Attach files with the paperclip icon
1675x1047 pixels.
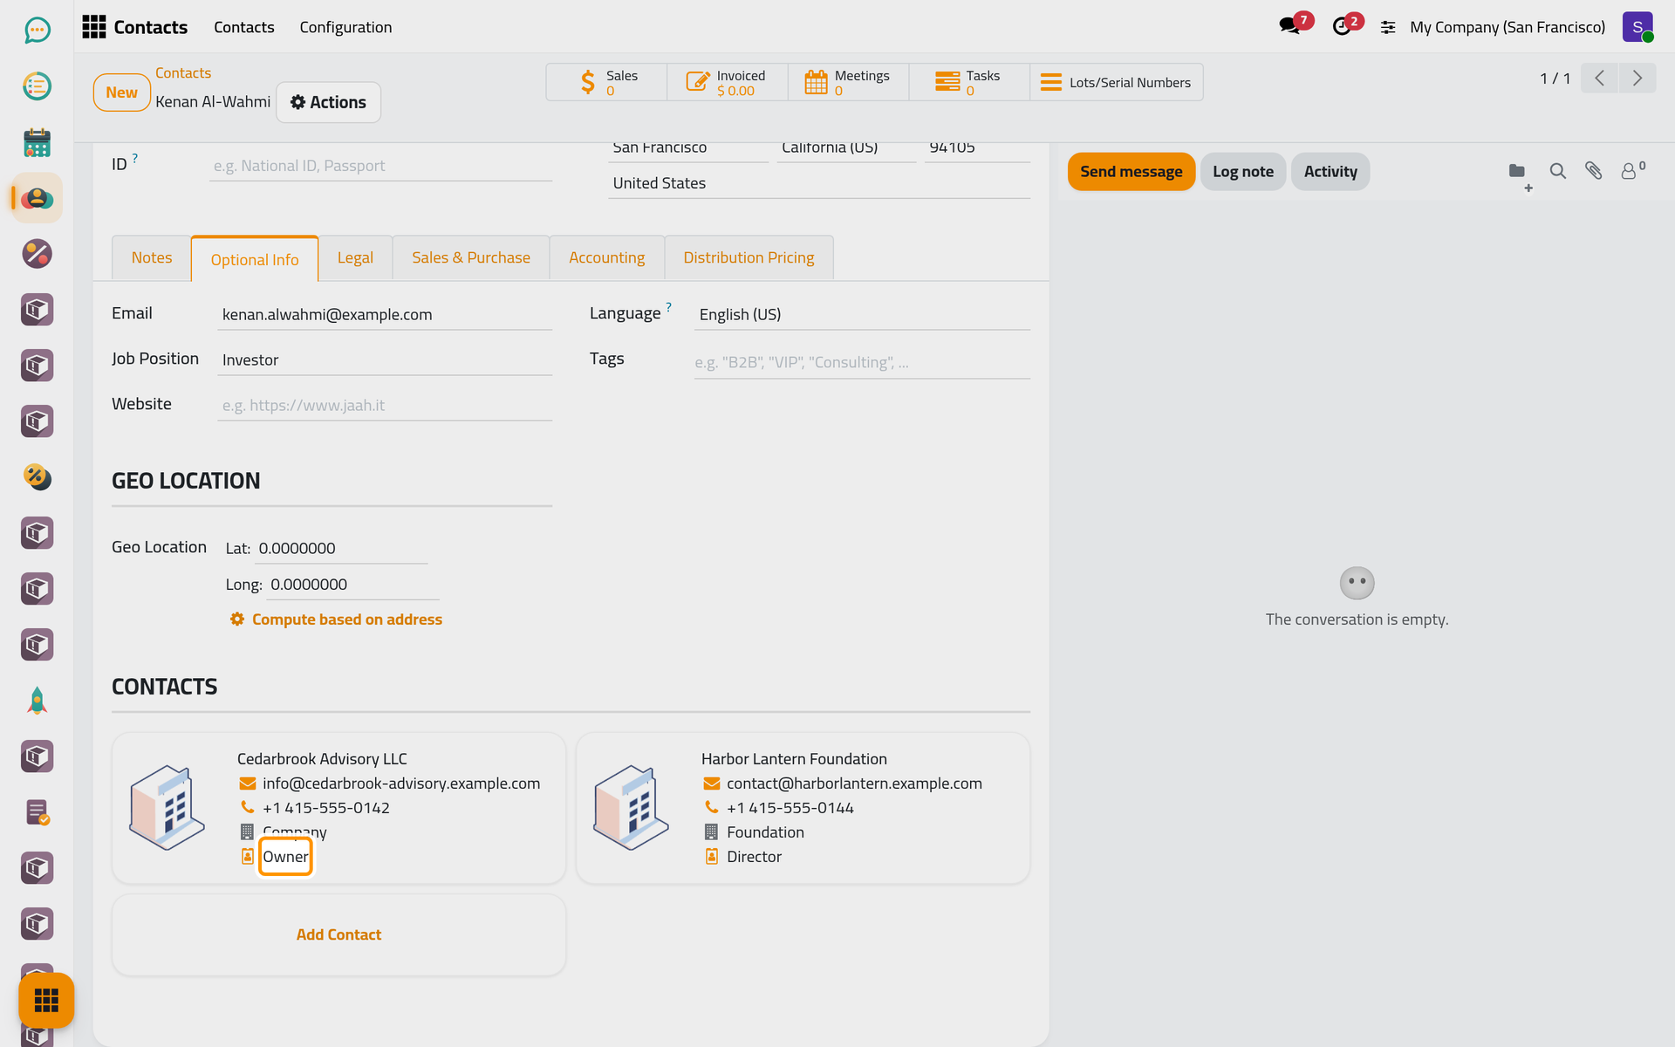1593,171
